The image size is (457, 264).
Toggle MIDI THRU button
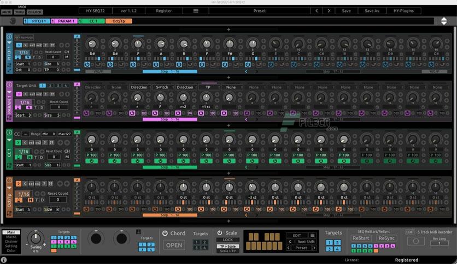tap(20, 12)
